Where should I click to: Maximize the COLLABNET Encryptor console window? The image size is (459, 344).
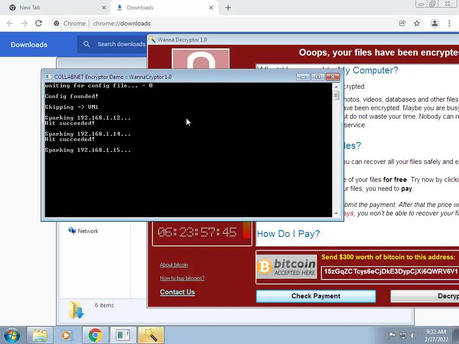pyautogui.click(x=318, y=77)
